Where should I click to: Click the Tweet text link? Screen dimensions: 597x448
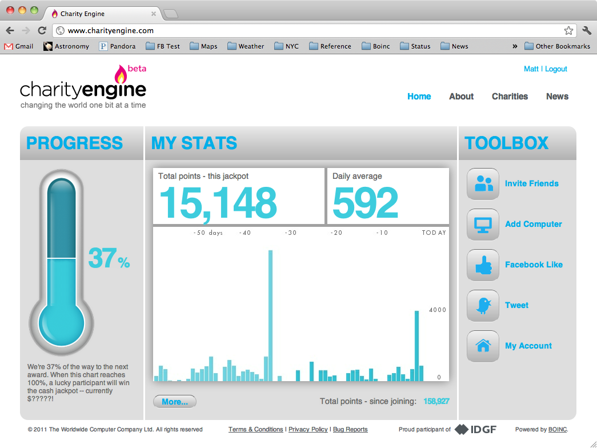tap(516, 305)
